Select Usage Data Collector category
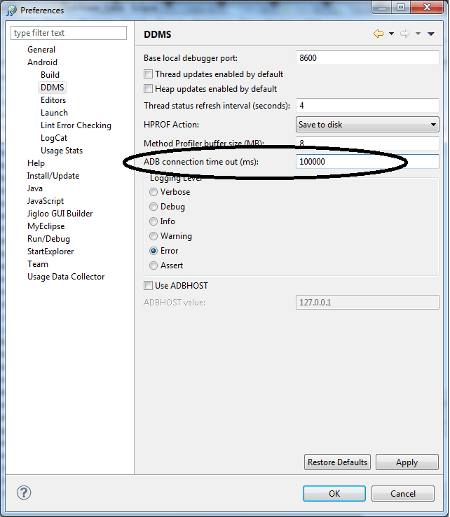This screenshot has width=450, height=517. pyautogui.click(x=66, y=277)
